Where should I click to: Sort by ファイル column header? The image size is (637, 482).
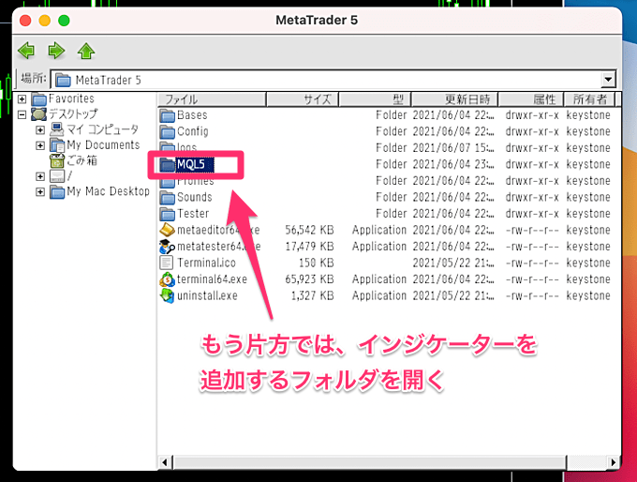pyautogui.click(x=212, y=99)
